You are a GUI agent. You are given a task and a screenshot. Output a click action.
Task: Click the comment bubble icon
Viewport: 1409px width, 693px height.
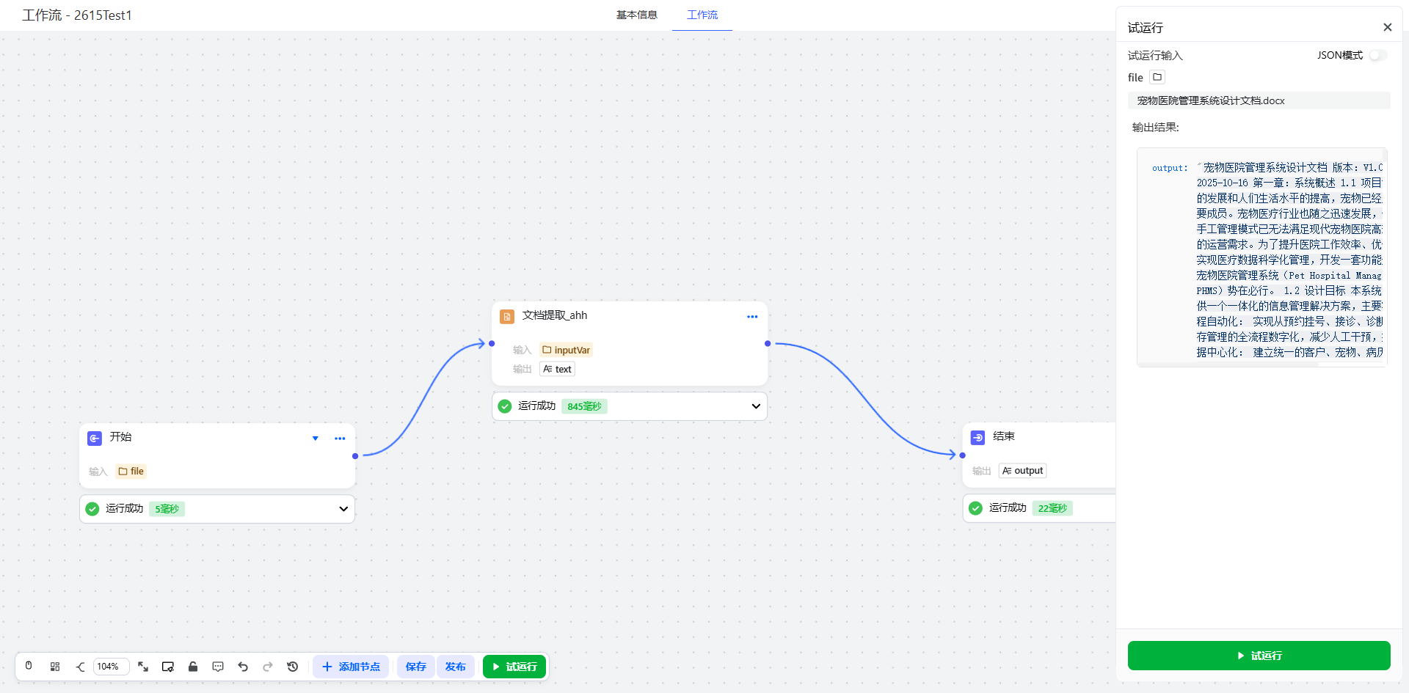click(218, 667)
